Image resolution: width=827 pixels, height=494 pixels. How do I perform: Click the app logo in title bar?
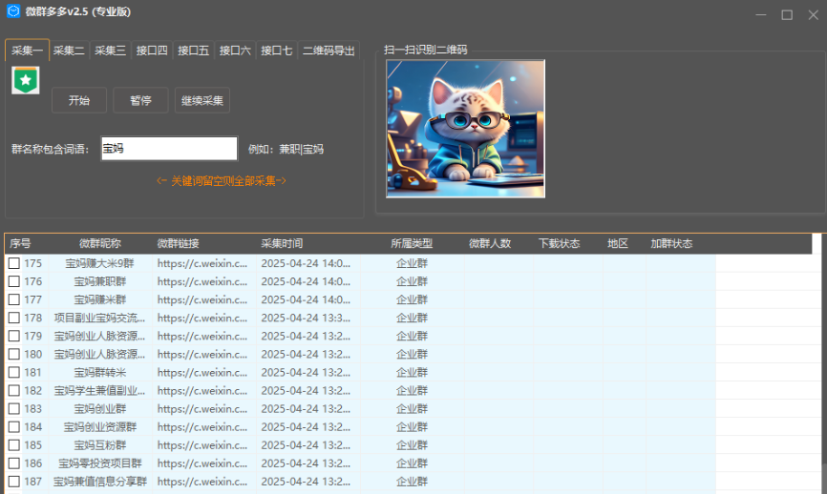point(13,11)
